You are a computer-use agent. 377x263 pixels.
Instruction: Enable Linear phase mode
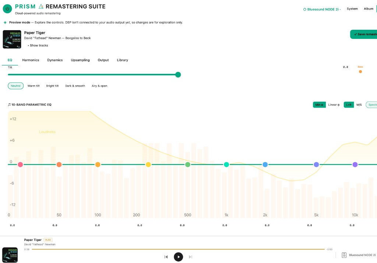(x=334, y=105)
